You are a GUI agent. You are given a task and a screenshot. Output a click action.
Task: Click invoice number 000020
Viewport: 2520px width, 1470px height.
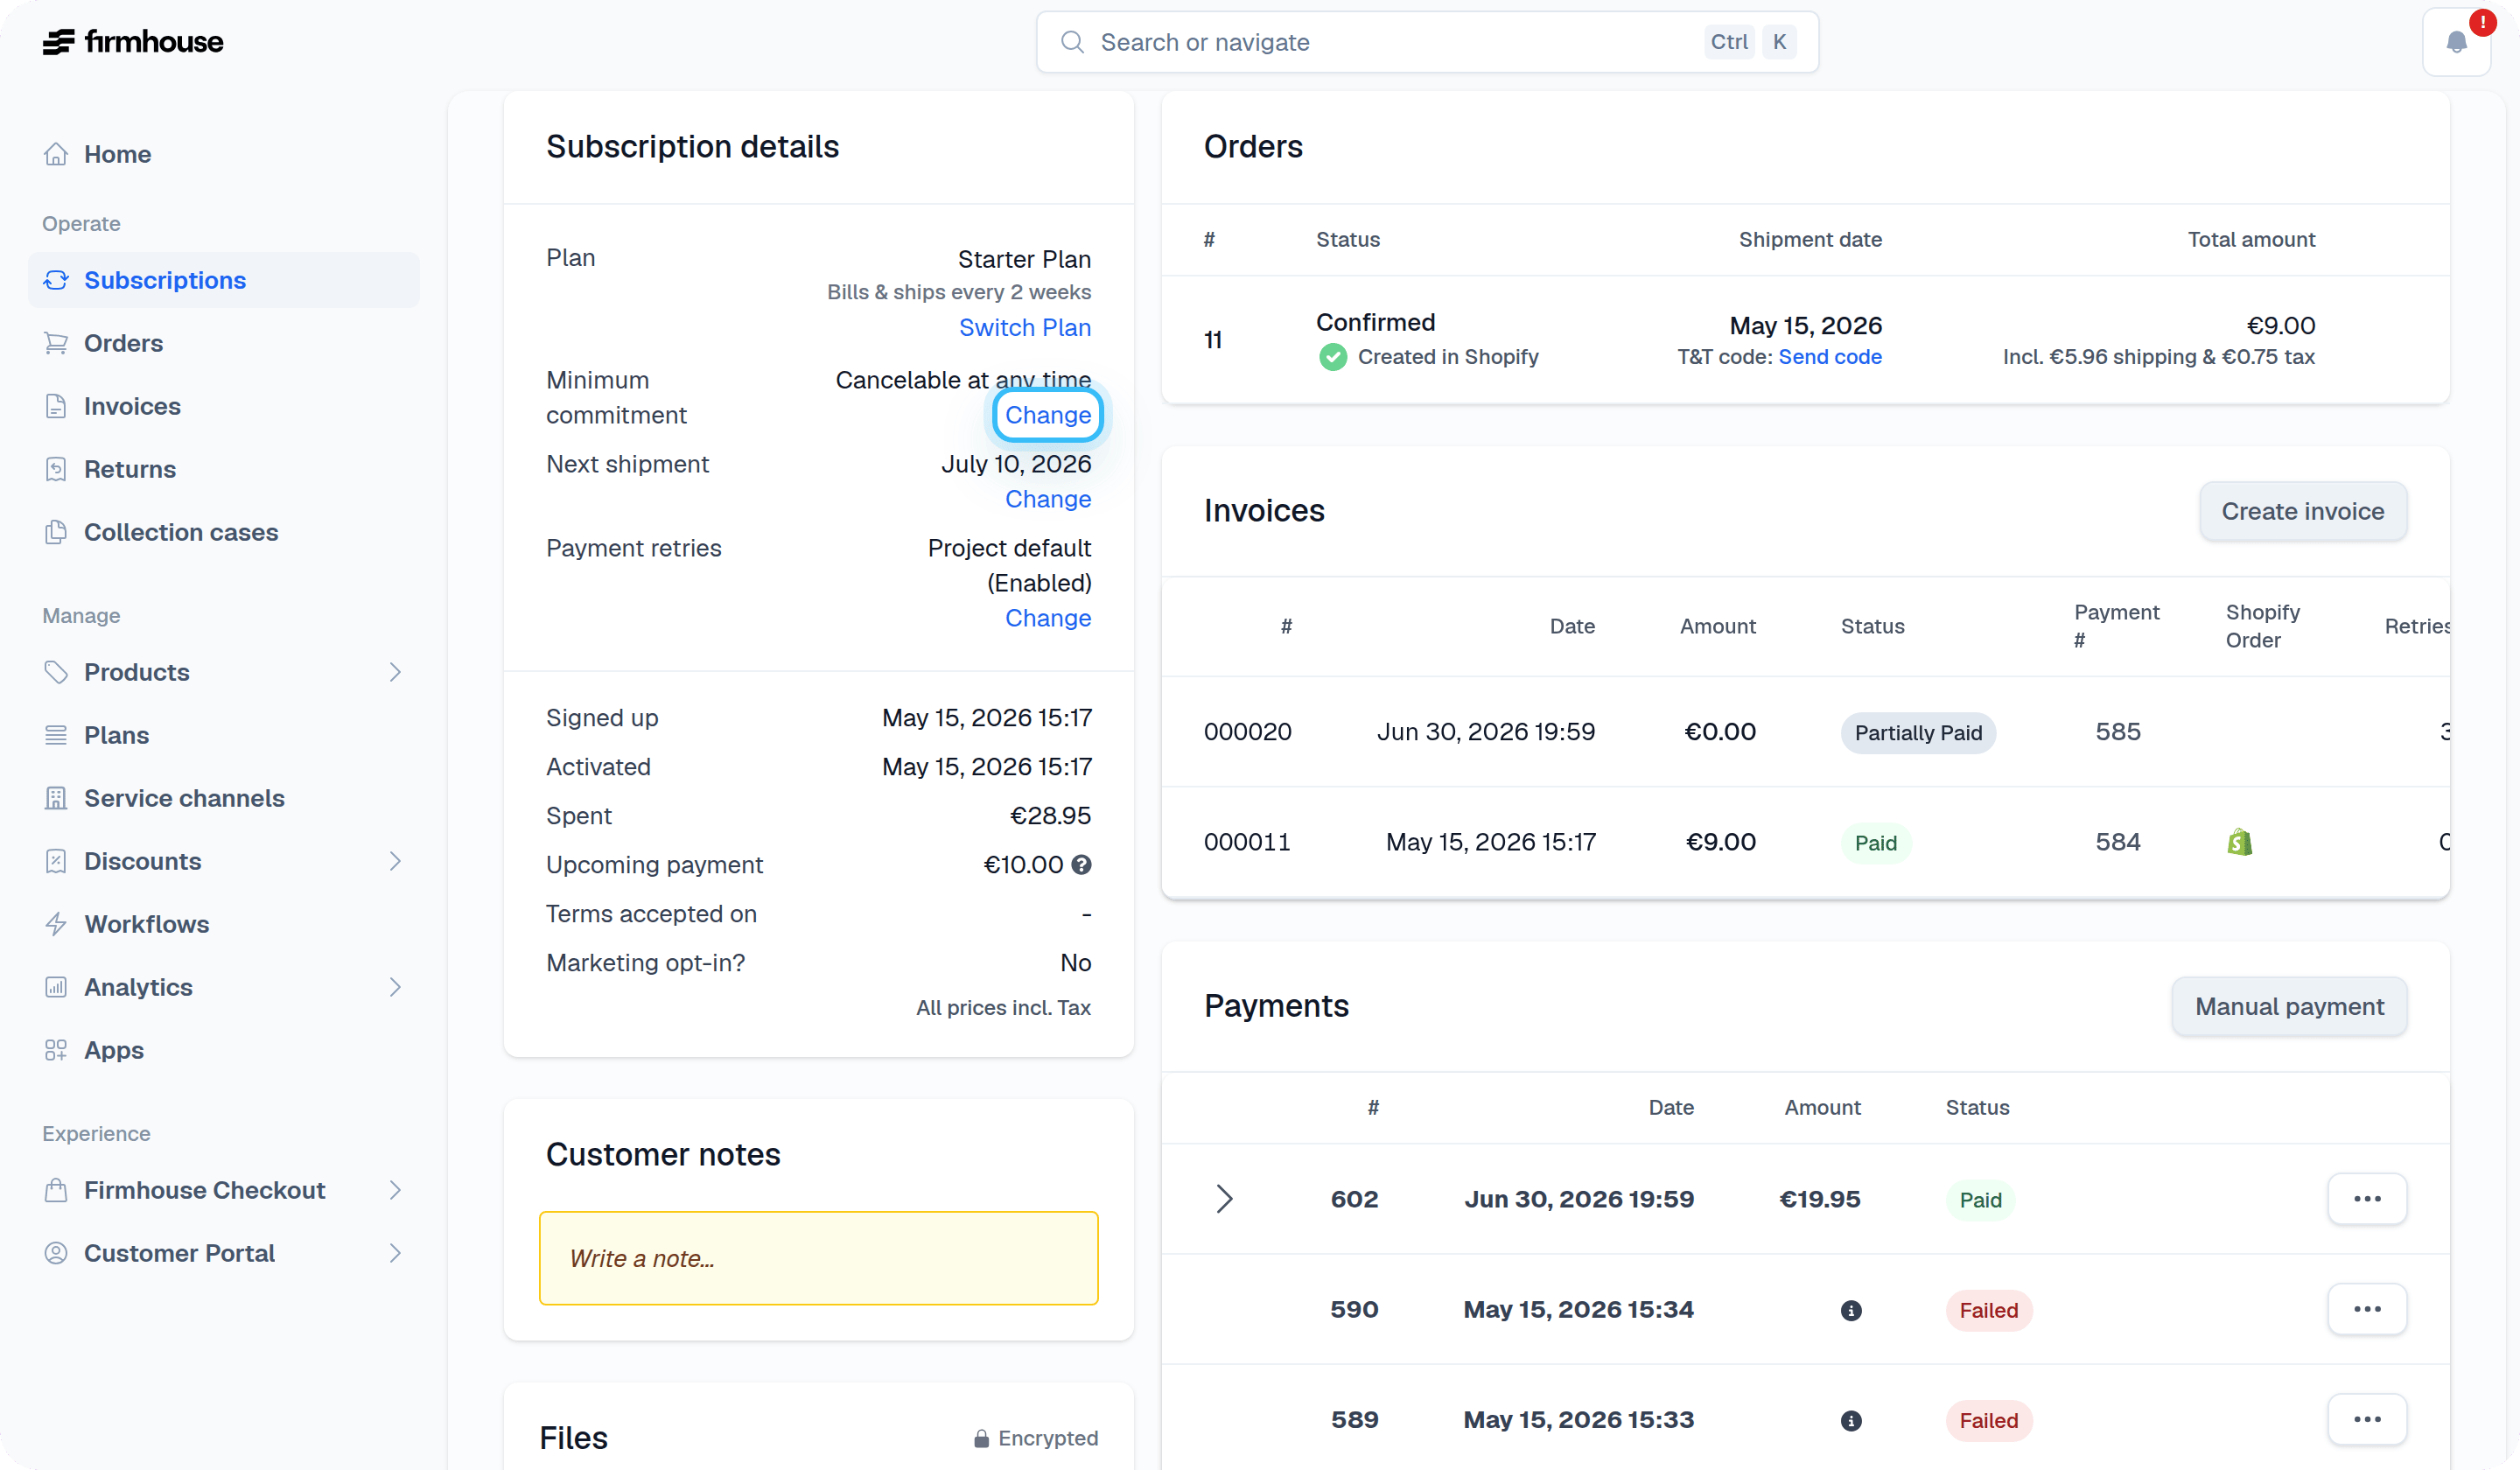(x=1247, y=732)
